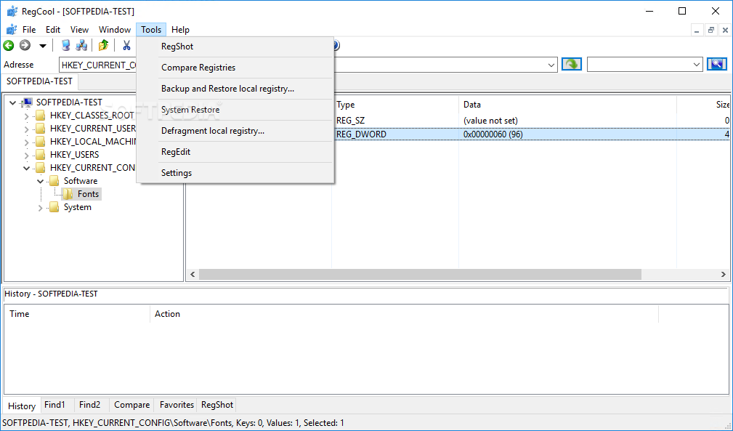Switch to the Compare tab
This screenshot has width=733, height=431.
point(131,405)
